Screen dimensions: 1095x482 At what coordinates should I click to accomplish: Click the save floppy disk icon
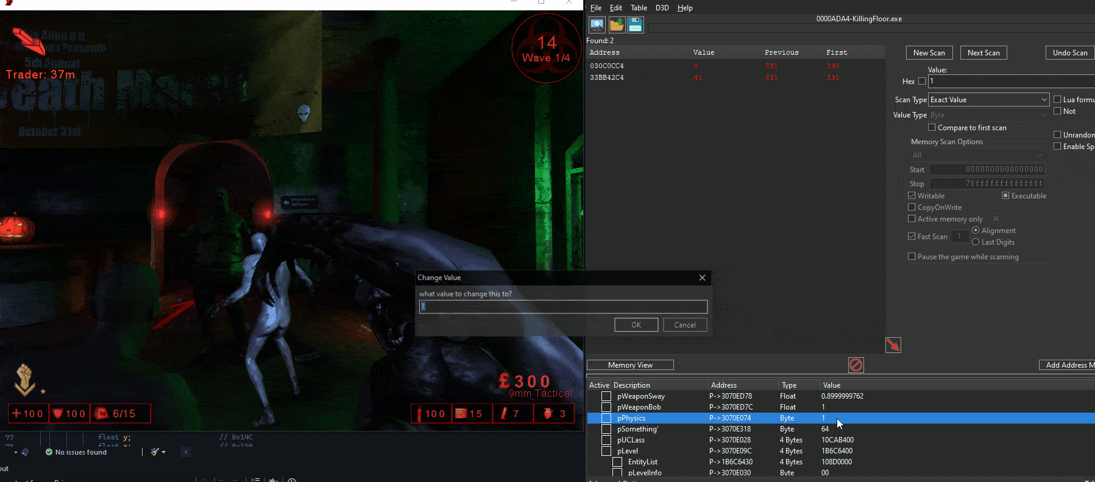[x=635, y=25]
